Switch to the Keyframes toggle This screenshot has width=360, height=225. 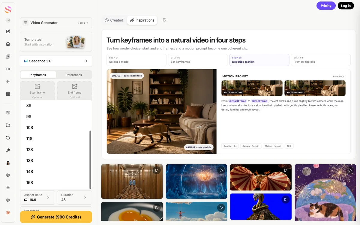point(38,75)
